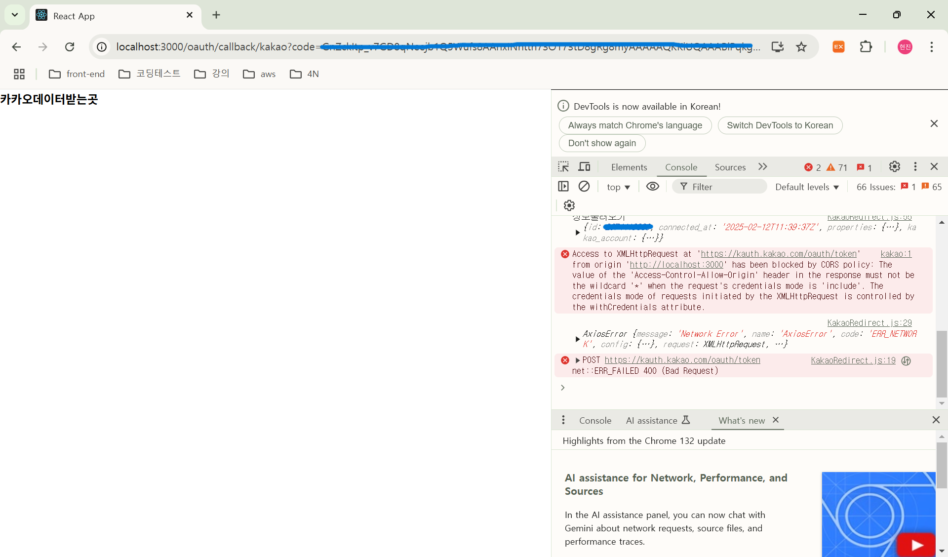Create a live expression with eye icon
Screen dimensions: 948x557
pyautogui.click(x=653, y=187)
